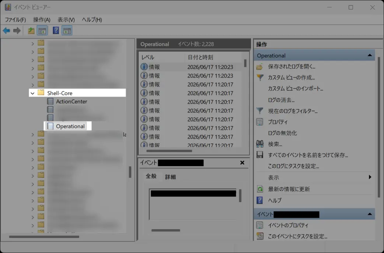Click カスタム ビューのインポート action
This screenshot has height=253, width=384.
295,88
